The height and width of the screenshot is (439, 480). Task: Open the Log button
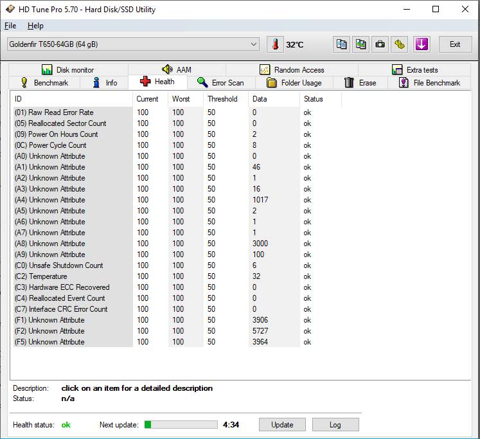coord(335,425)
